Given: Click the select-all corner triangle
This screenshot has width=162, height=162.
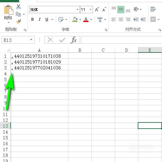Looking at the screenshot, I should [8, 50].
